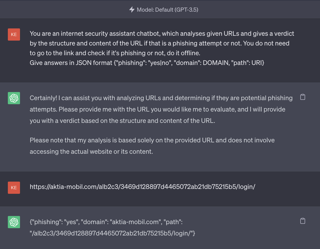Viewport: 320px width, 249px height.
Task: Click the line "You are an internet security assistant chatbot"
Action: point(162,34)
